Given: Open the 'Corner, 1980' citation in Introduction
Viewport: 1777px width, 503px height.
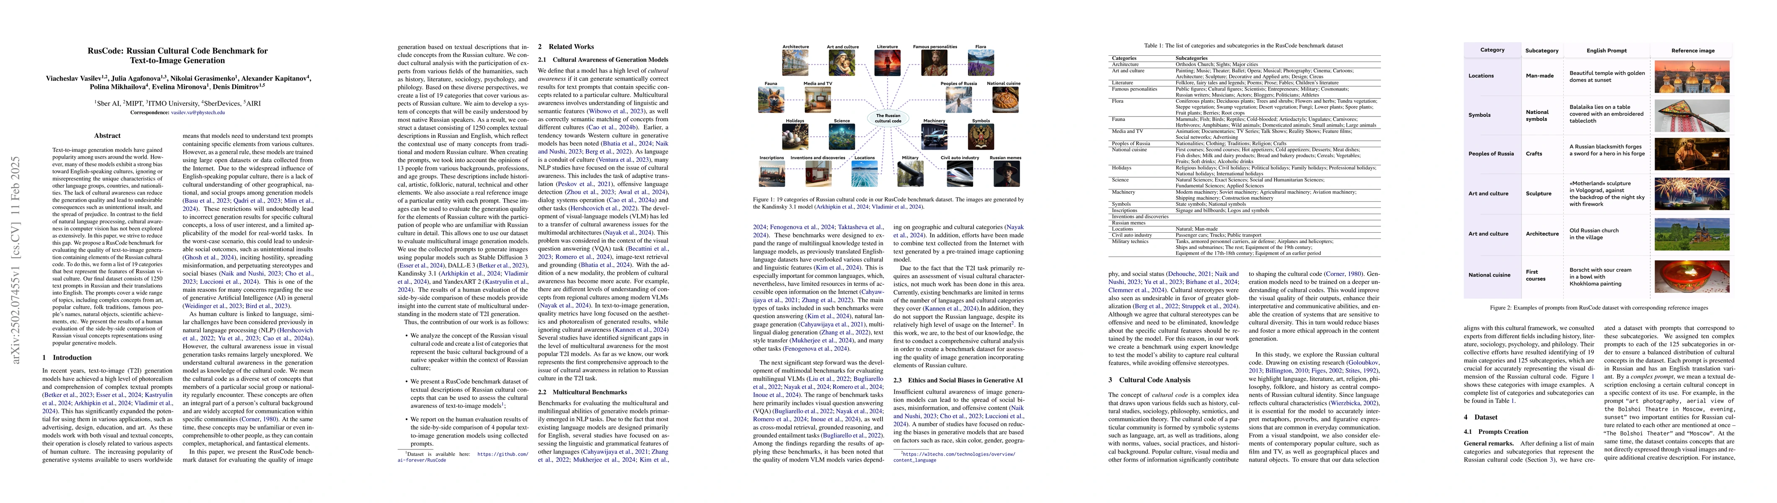Looking at the screenshot, I should point(258,419).
